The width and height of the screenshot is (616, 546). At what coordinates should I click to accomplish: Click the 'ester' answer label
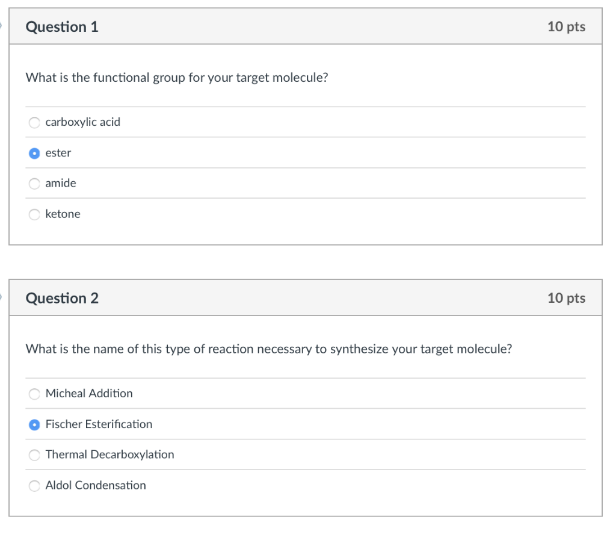58,153
